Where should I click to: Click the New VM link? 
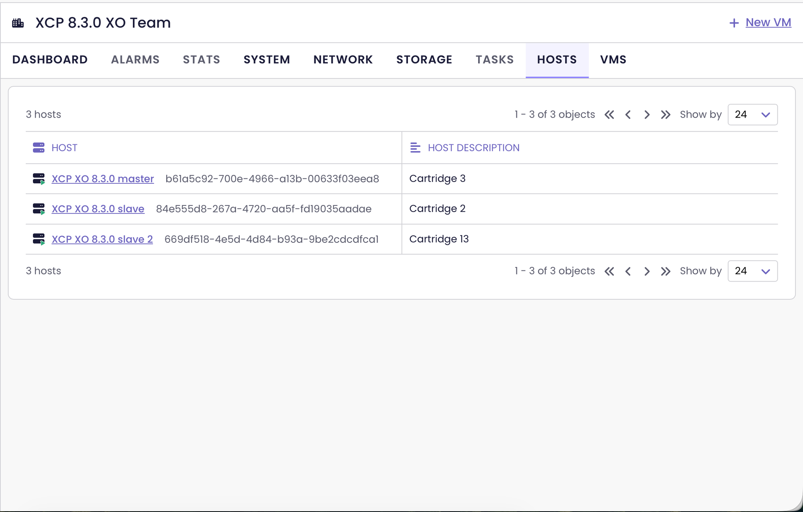click(768, 22)
